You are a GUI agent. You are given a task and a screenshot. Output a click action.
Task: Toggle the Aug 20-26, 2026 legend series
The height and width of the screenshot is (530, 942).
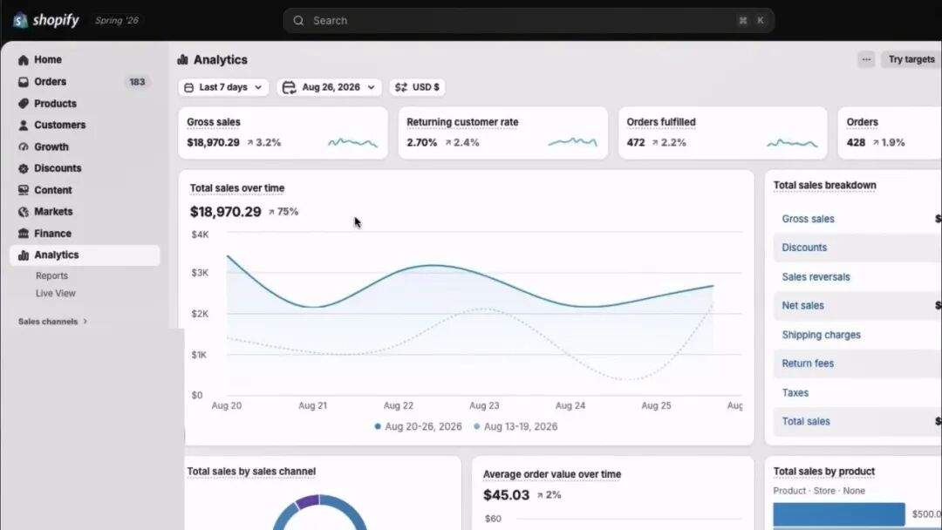pyautogui.click(x=418, y=427)
